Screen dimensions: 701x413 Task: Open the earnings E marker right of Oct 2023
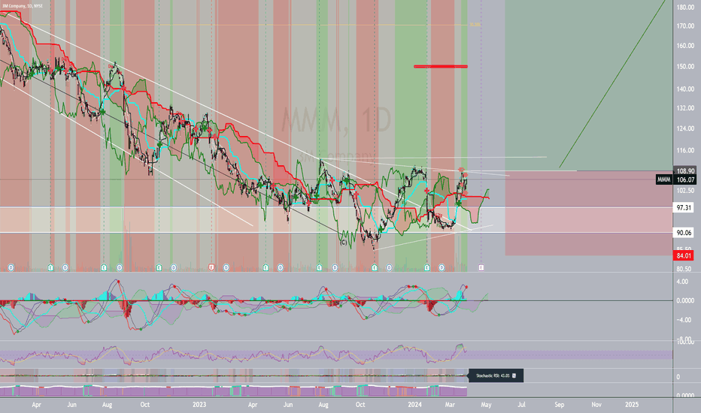375,267
